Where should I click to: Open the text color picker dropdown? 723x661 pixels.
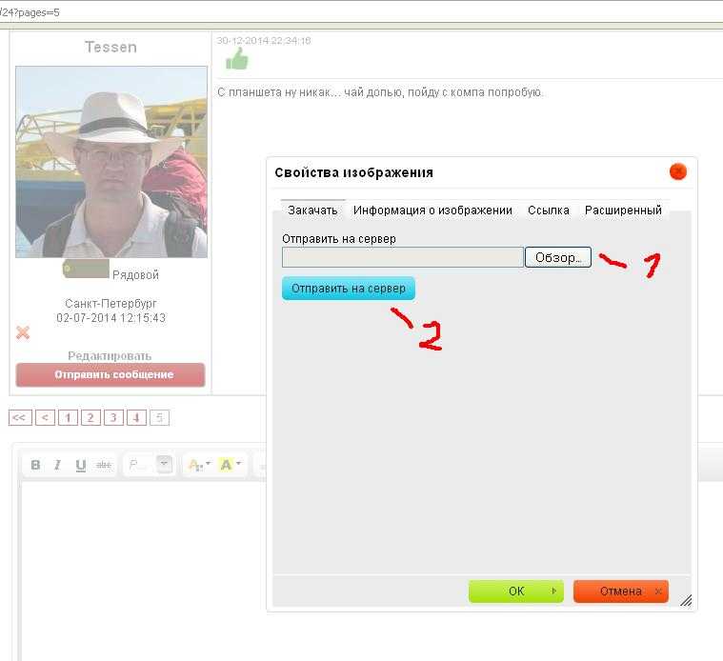(x=200, y=465)
